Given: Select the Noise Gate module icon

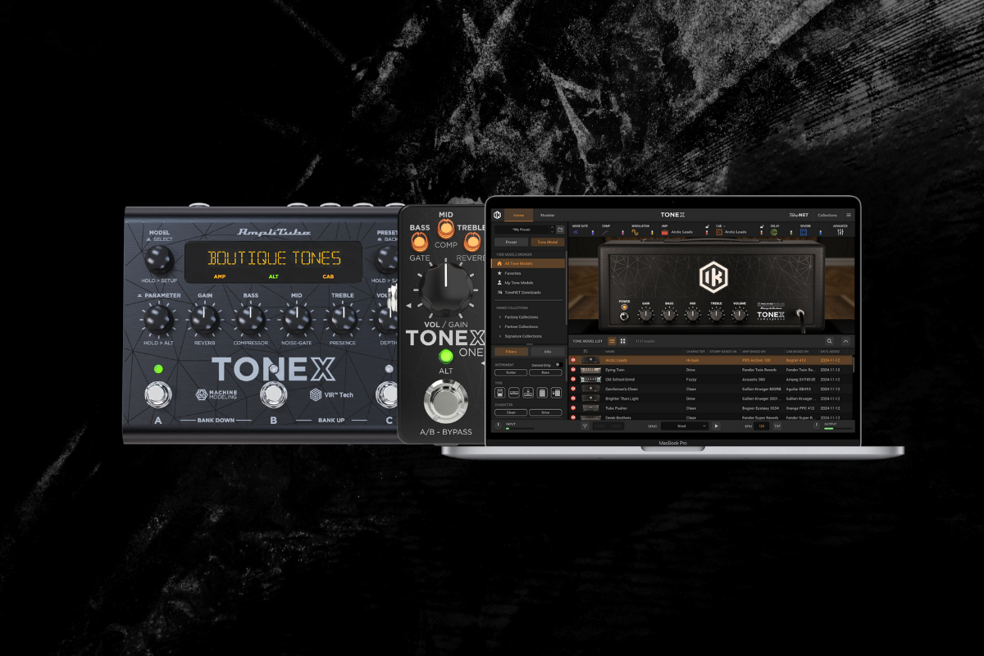Looking at the screenshot, I should click(x=576, y=232).
